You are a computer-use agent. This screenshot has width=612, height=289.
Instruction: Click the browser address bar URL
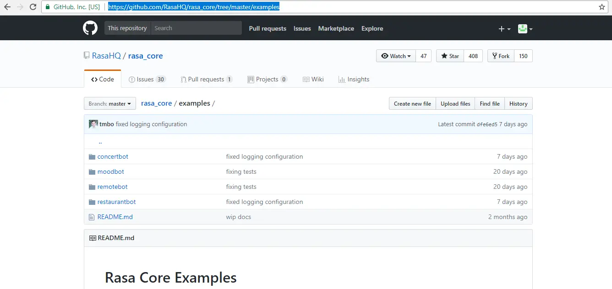(194, 7)
